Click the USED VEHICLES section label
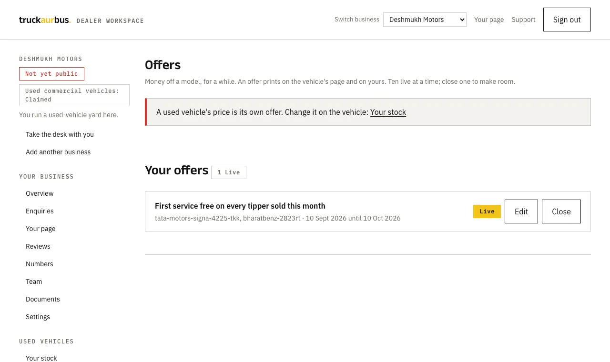Image resolution: width=610 pixels, height=362 pixels. 46,342
